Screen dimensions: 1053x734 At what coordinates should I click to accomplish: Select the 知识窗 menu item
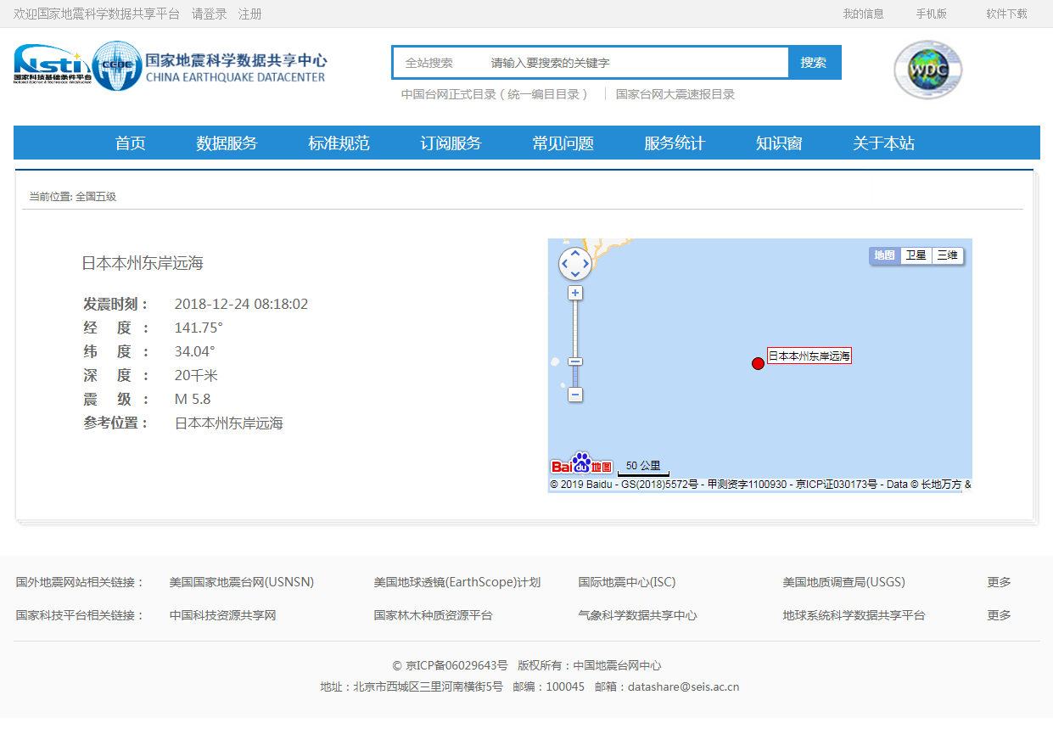pyautogui.click(x=778, y=143)
